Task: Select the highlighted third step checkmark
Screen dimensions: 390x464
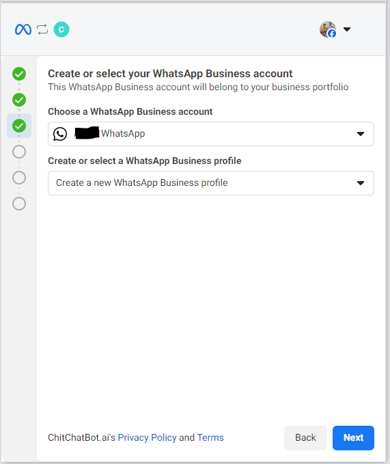Action: pos(19,126)
